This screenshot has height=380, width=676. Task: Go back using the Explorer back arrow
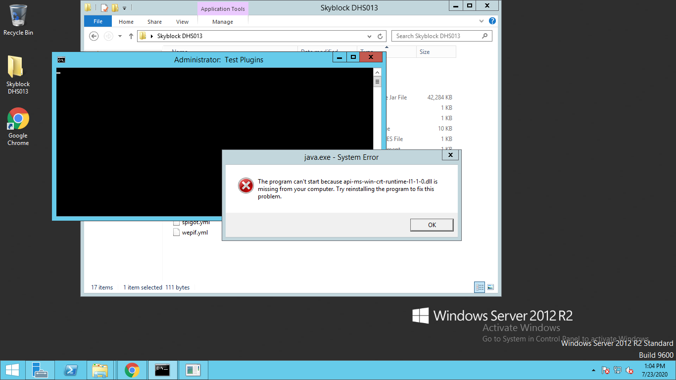point(94,36)
